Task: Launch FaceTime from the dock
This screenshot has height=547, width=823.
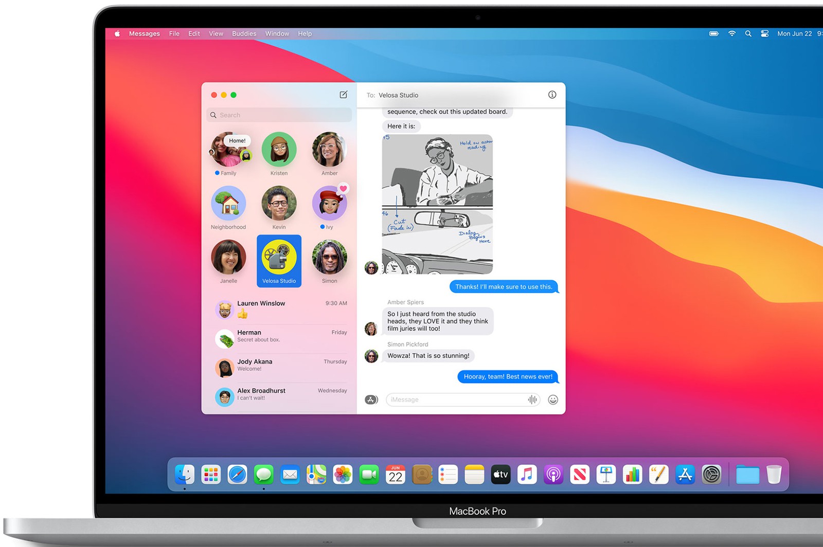Action: (369, 475)
